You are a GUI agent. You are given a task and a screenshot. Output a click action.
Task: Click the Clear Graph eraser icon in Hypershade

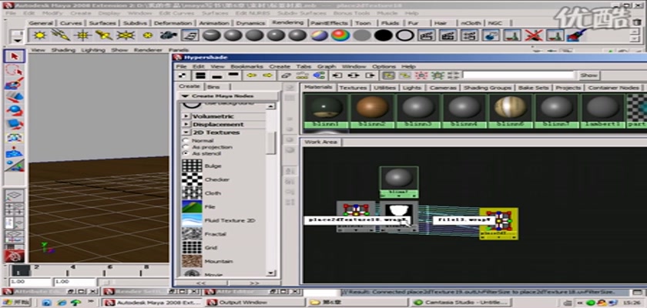(x=286, y=75)
